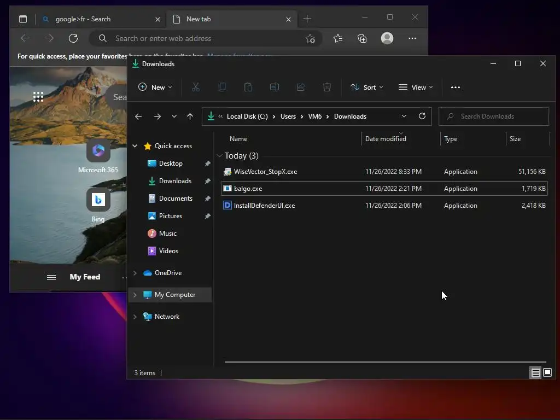Click the Search Downloads field
The image size is (560, 420).
coord(494,116)
